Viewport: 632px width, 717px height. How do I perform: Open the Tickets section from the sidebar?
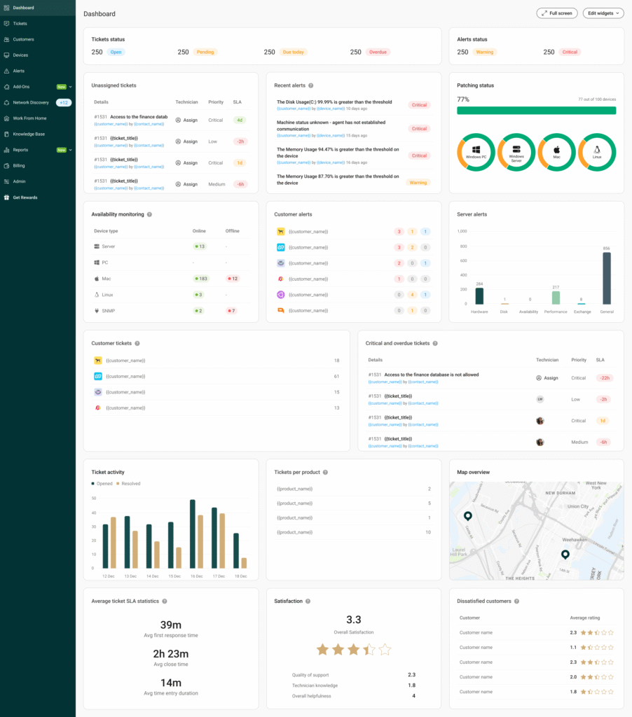point(21,23)
